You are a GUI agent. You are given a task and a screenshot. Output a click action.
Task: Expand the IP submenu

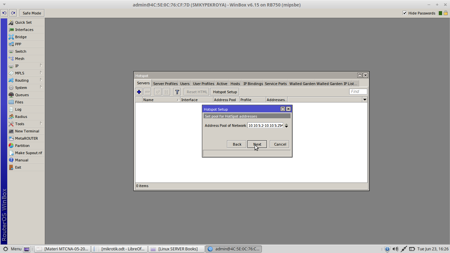pyautogui.click(x=41, y=66)
